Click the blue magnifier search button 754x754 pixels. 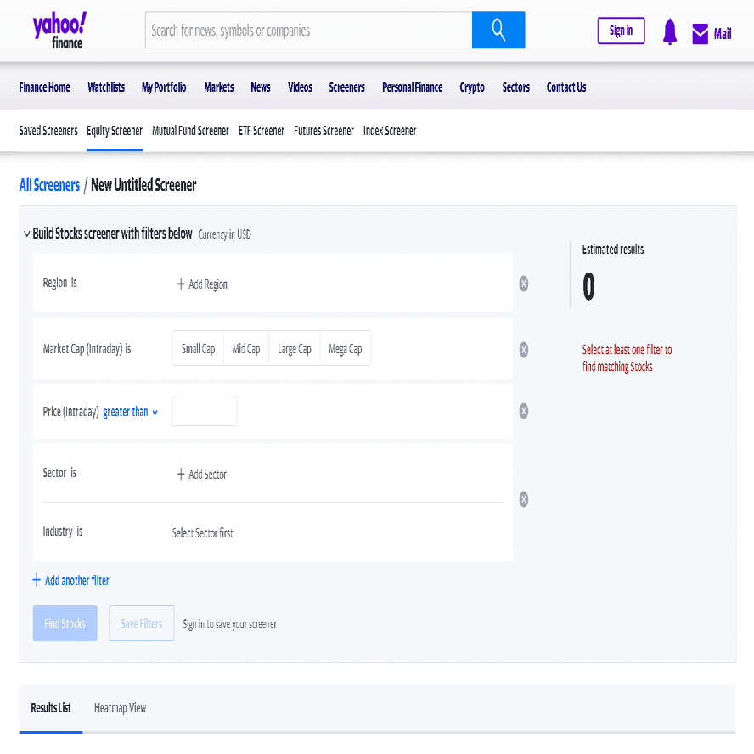498,30
